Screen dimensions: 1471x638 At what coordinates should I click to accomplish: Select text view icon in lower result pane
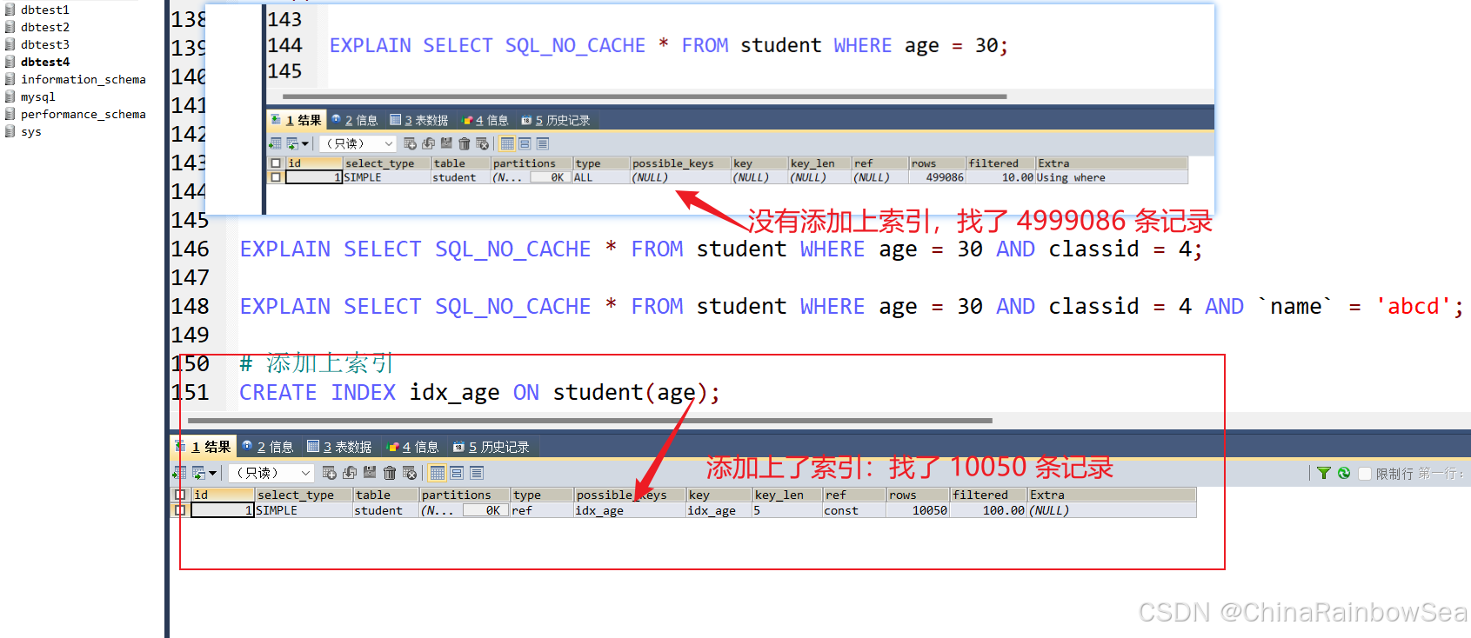(477, 473)
